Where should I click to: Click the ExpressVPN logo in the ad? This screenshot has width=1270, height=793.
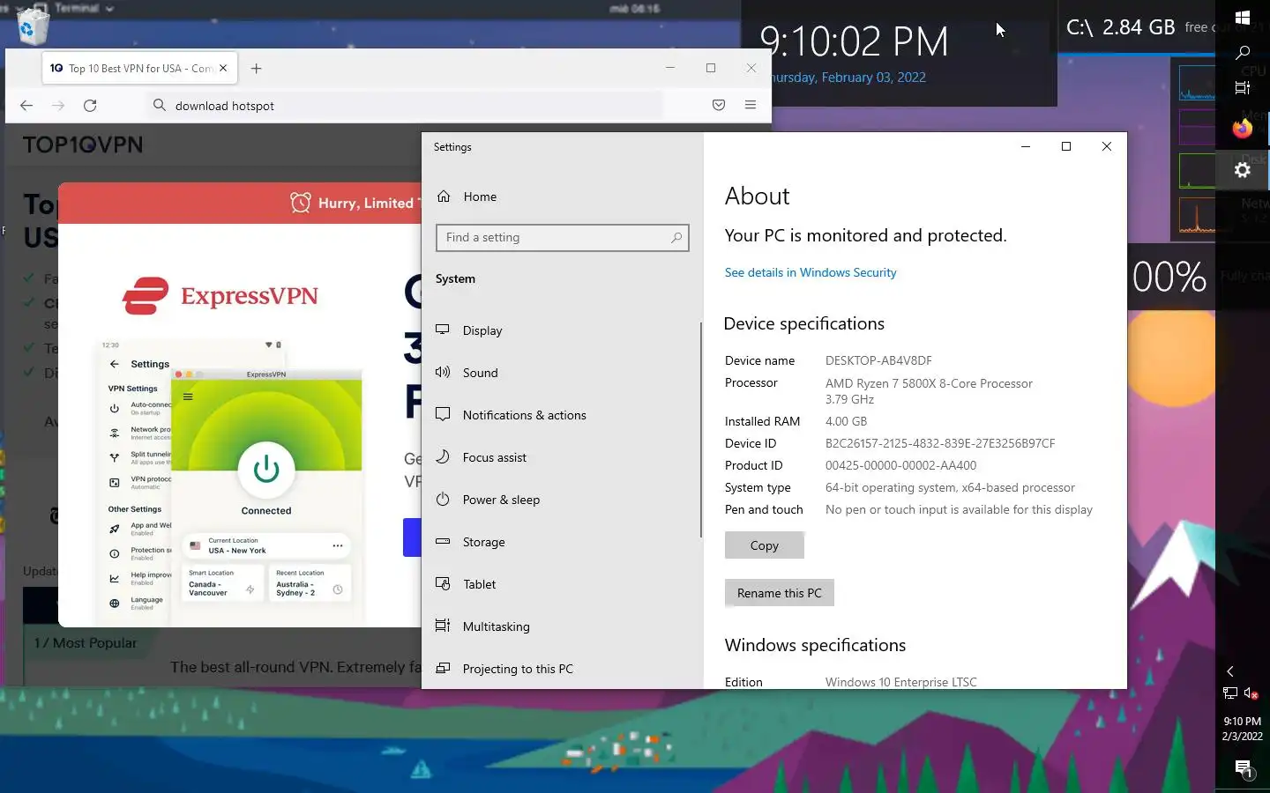tap(220, 296)
